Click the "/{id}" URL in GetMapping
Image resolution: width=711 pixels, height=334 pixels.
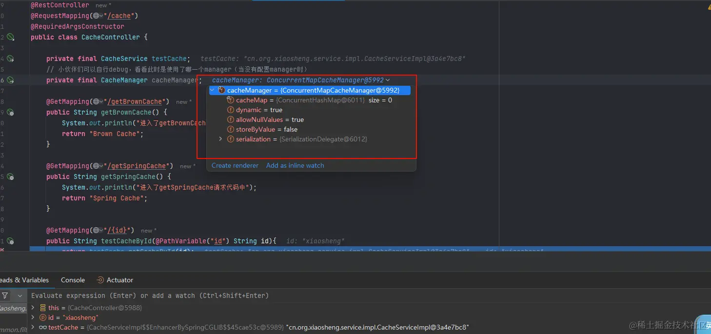click(118, 230)
